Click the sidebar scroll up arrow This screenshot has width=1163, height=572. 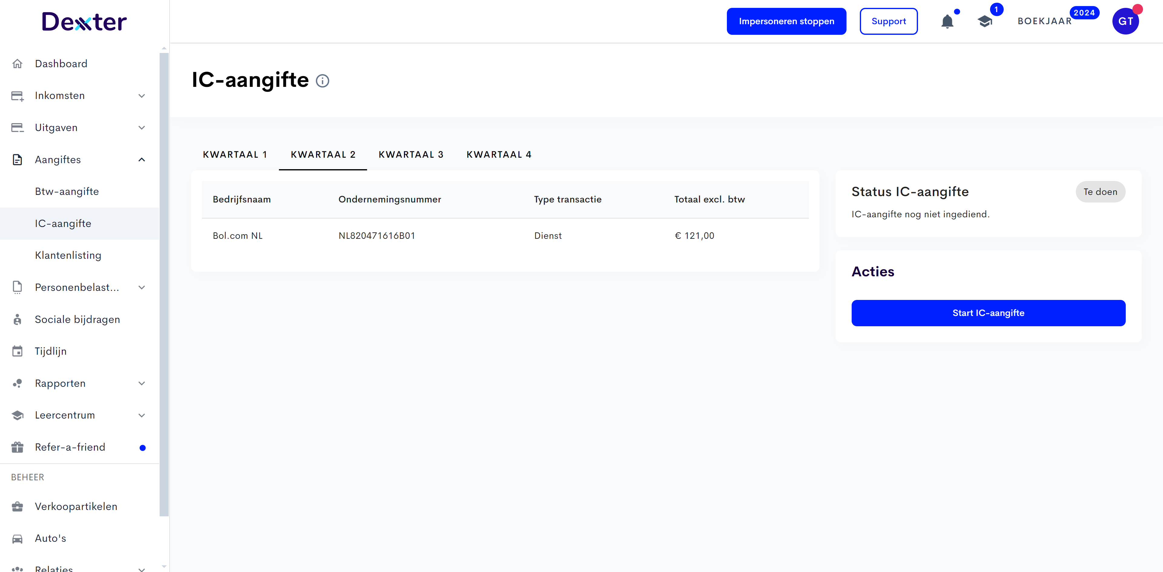pyautogui.click(x=164, y=48)
